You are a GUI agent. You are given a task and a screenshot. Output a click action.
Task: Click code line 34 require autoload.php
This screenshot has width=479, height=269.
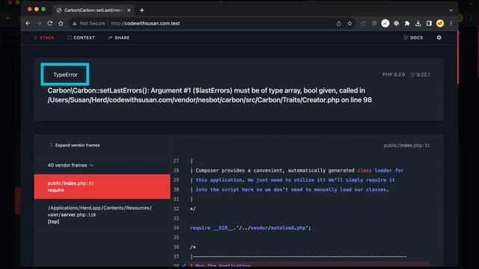pyautogui.click(x=251, y=228)
